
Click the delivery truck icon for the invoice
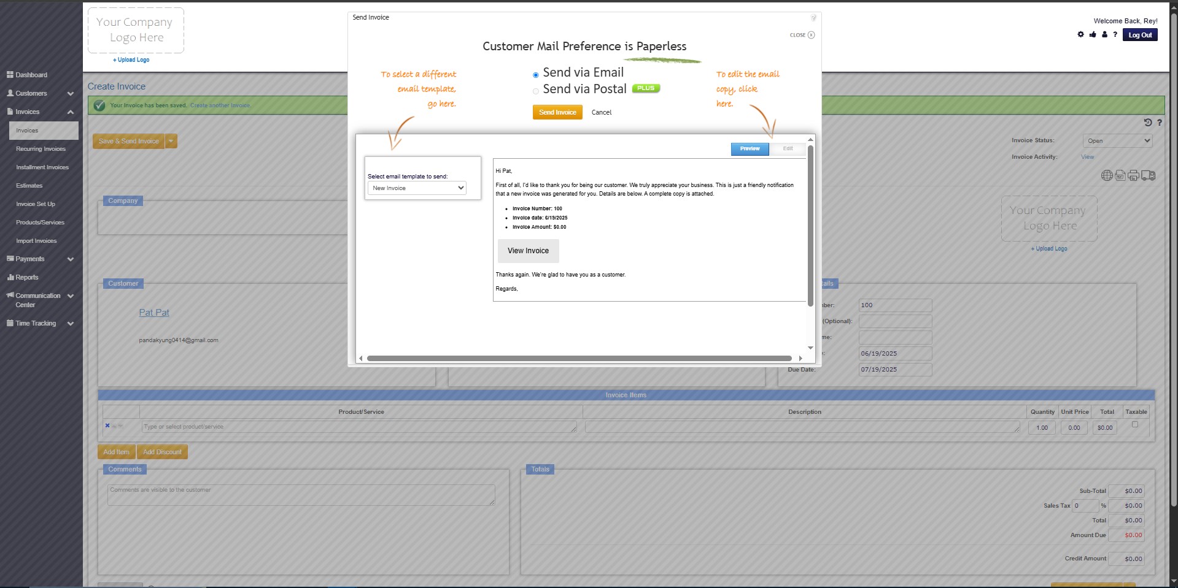(x=1147, y=175)
